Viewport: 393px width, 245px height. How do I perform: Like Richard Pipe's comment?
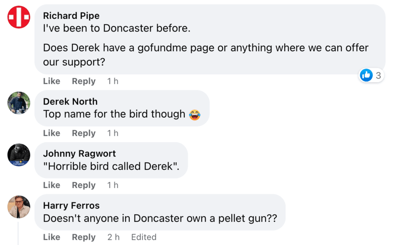52,81
